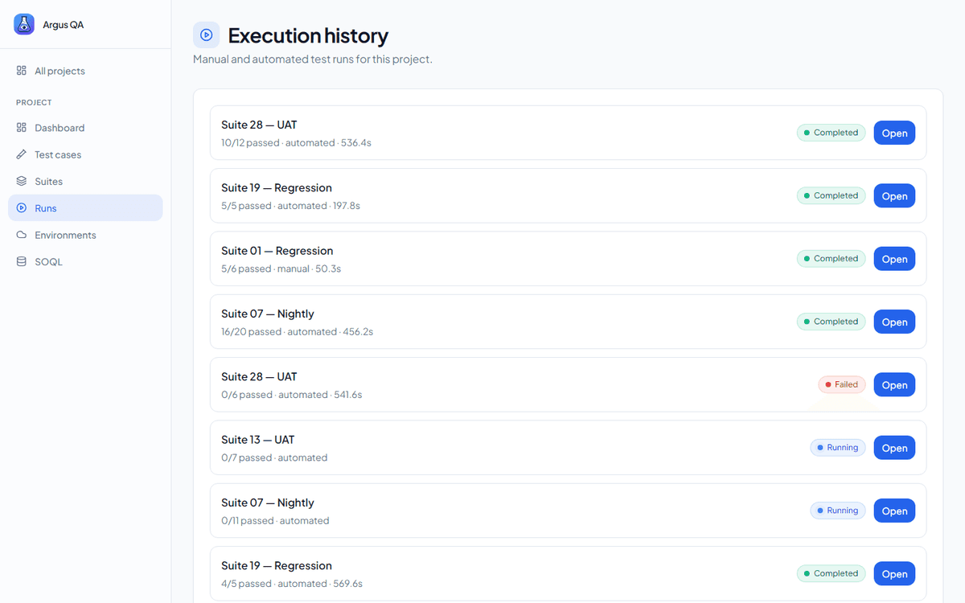Open the Suite 19 — Regression 197.8s run
The image size is (965, 603).
tap(894, 195)
